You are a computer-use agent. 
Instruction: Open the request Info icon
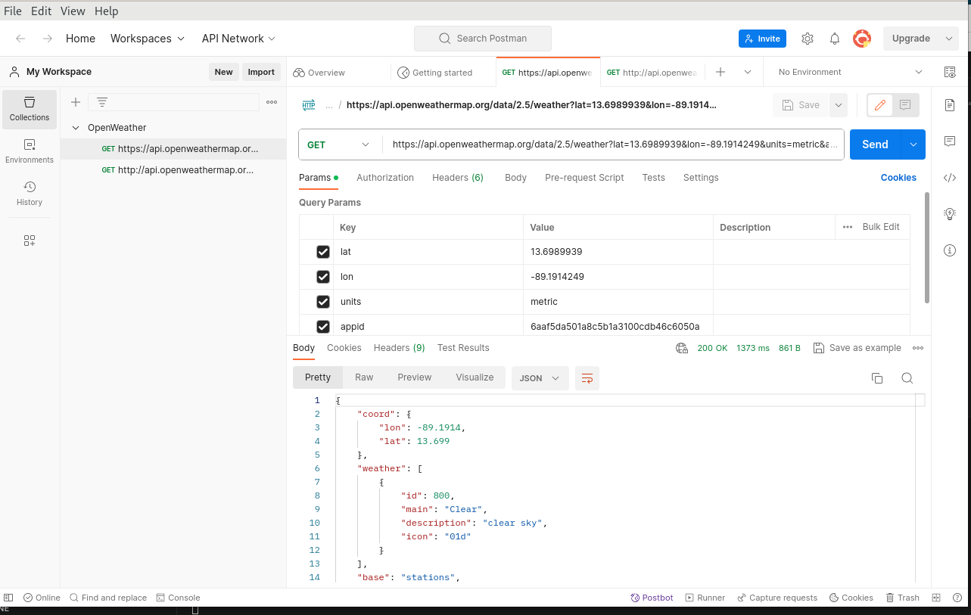(950, 250)
